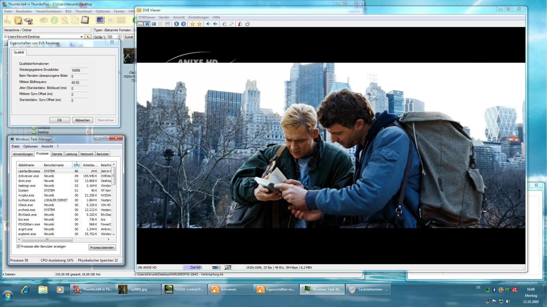547x307 pixels.
Task: Click the blue previous channel arrow in DVB Viewer
Action: 177,24
